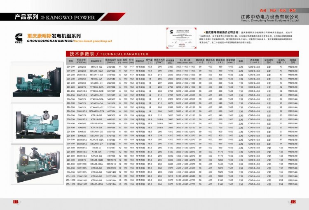
Task: Click the CCEC Cummins logo
Action: (19, 38)
